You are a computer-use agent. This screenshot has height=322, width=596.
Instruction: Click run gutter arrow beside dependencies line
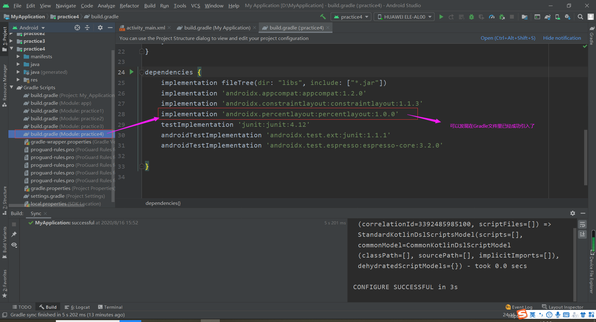pyautogui.click(x=132, y=72)
